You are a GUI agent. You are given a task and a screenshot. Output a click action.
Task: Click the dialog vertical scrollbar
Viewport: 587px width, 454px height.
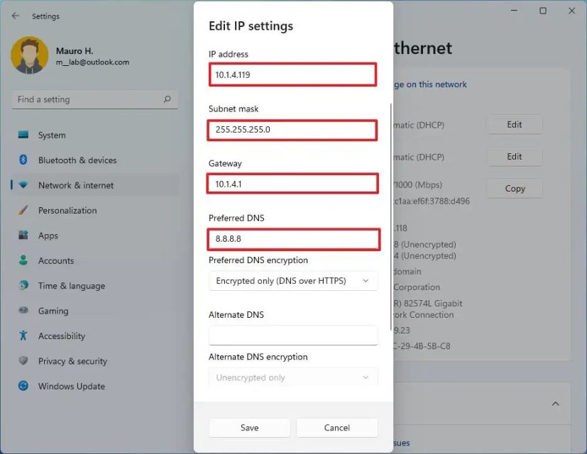(391, 213)
